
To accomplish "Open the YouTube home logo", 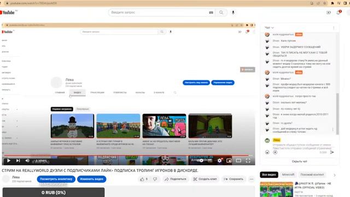I will click(x=7, y=13).
